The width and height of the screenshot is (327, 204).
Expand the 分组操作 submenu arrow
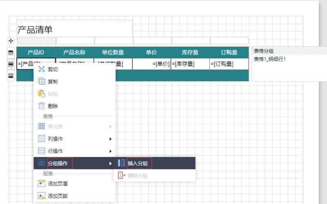[110, 164]
